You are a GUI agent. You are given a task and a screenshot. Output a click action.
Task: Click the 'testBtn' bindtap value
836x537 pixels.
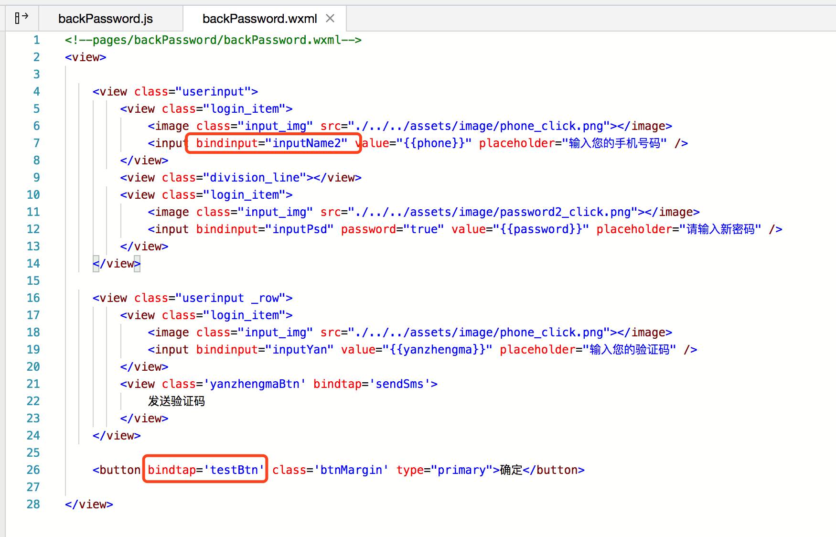[x=234, y=470]
